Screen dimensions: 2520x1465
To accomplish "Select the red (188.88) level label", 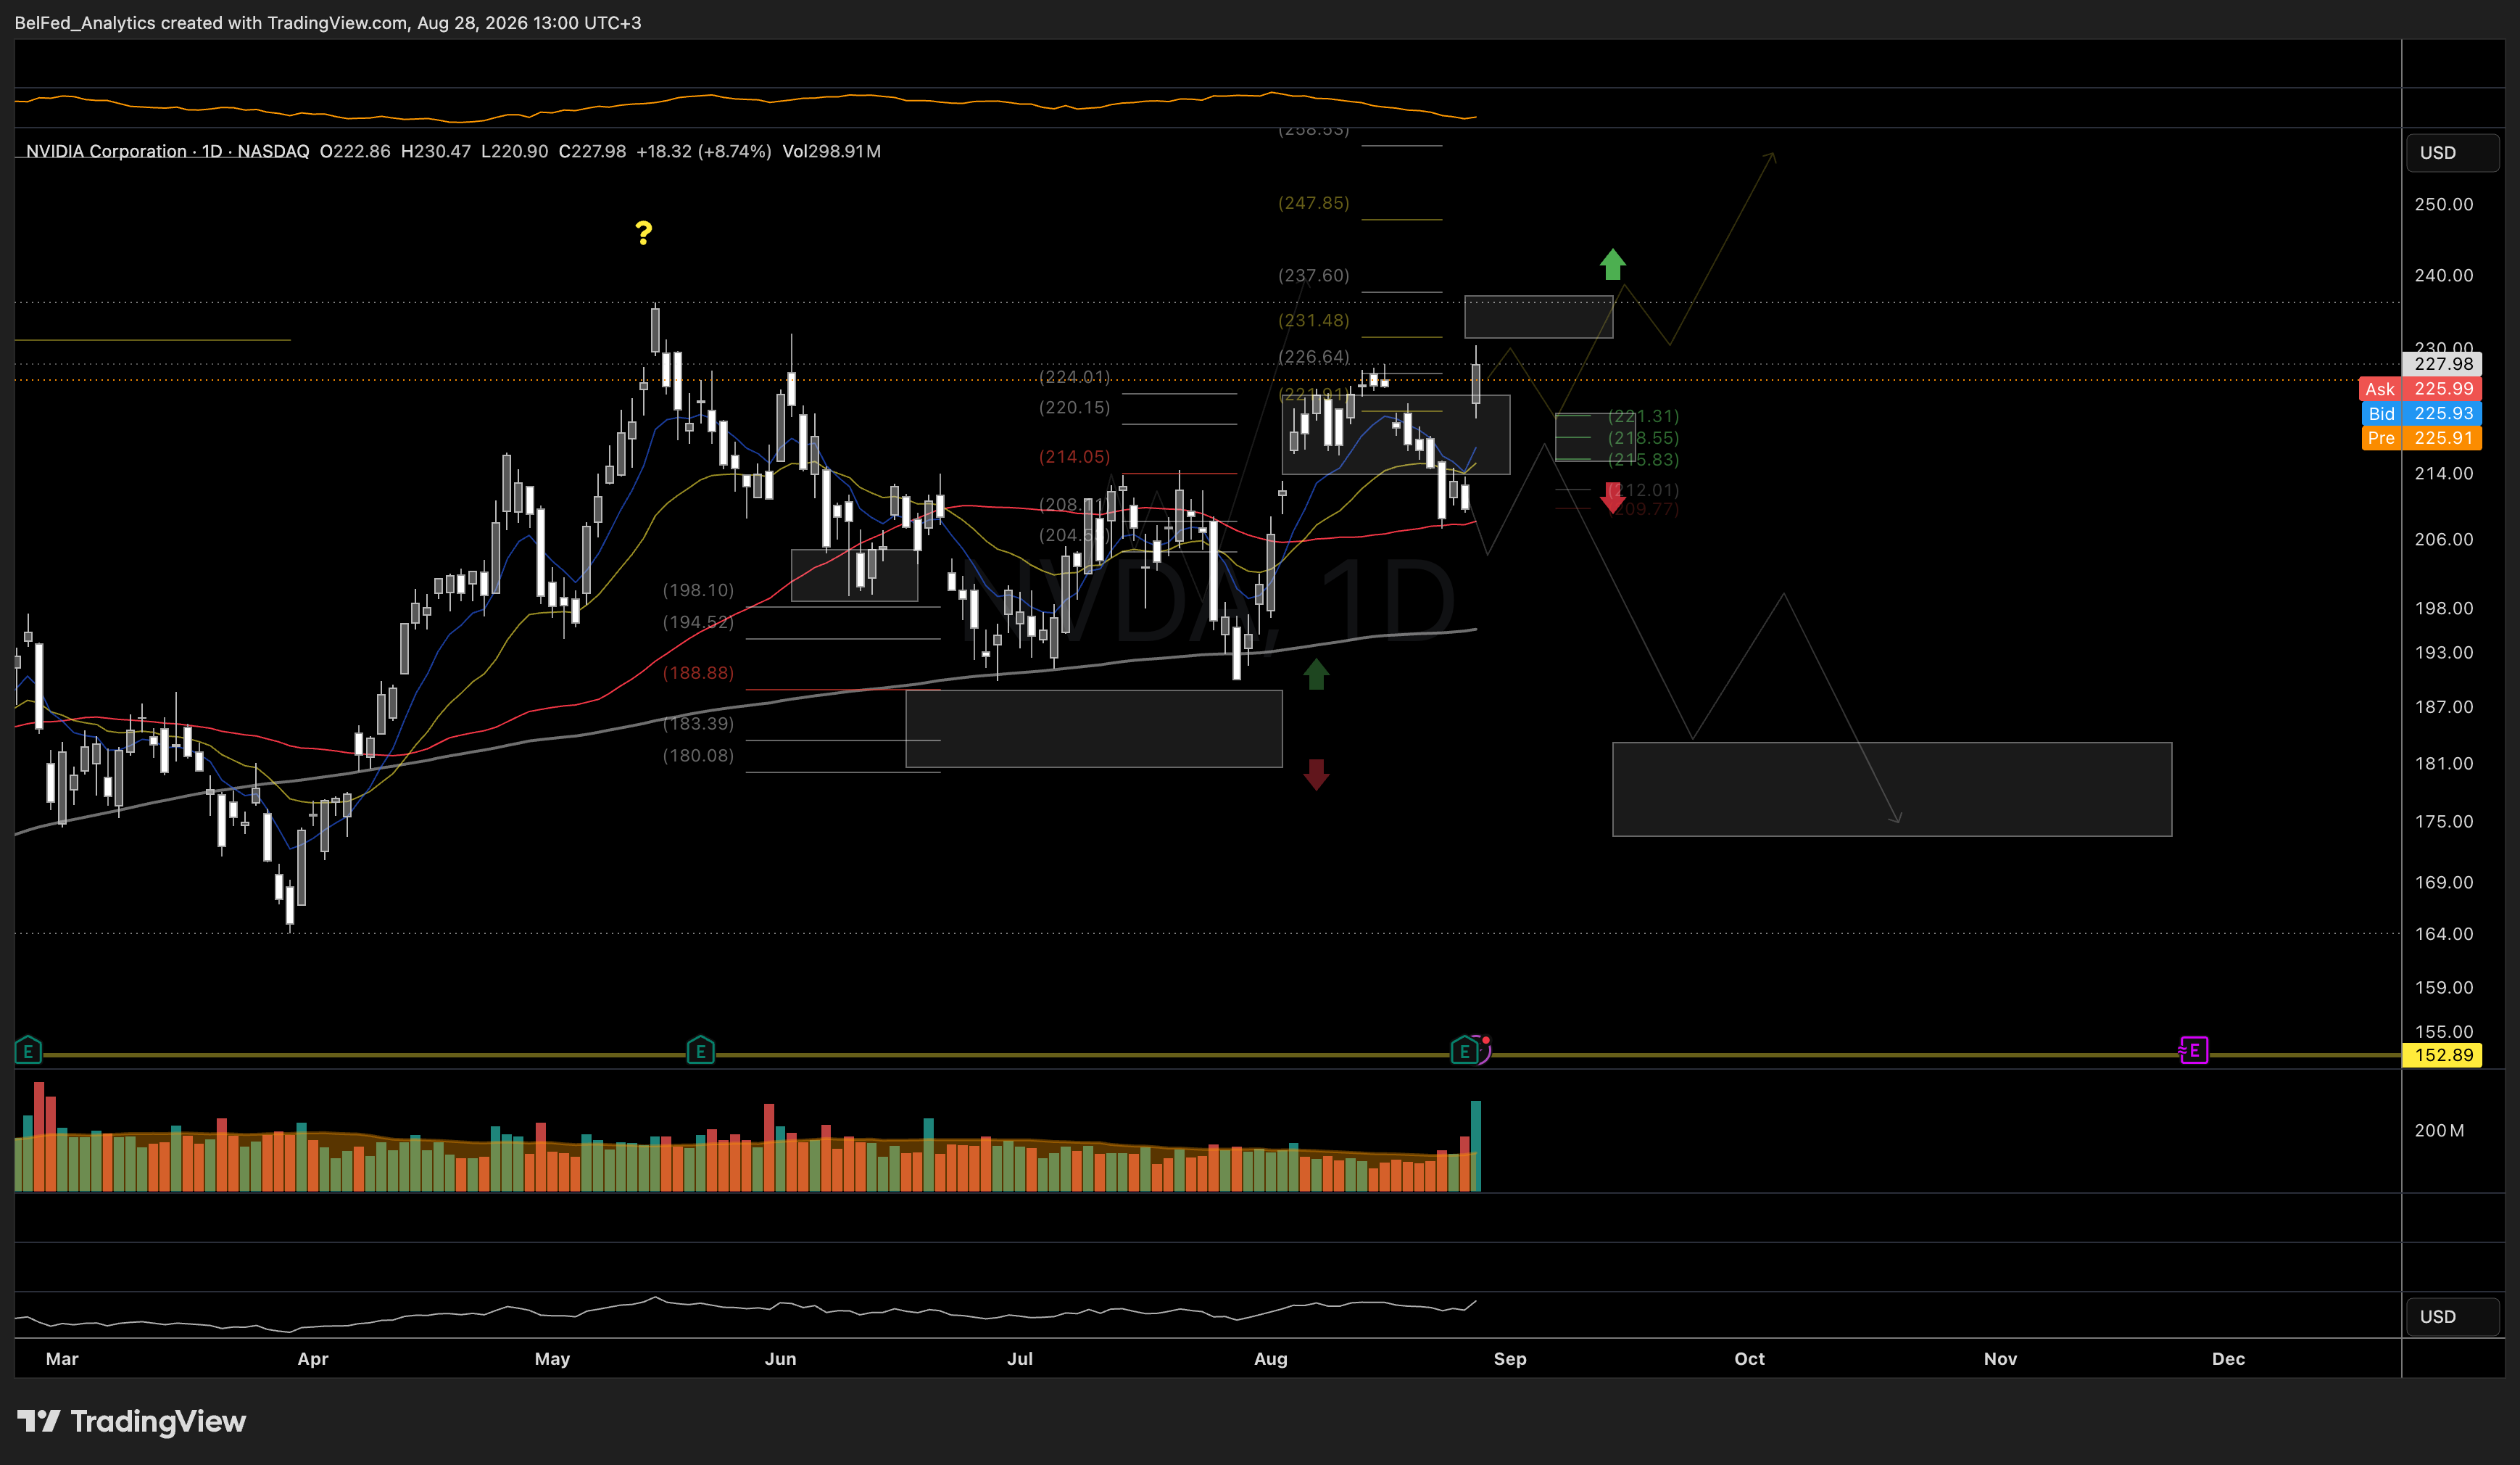I will (x=698, y=674).
